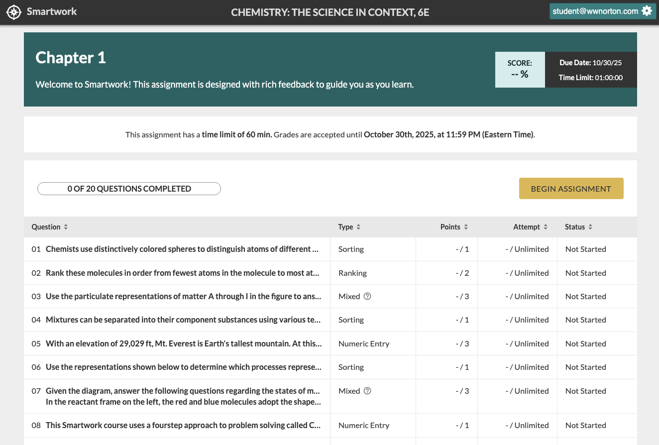Click the Smartwork title text
The width and height of the screenshot is (659, 445).
52,11
